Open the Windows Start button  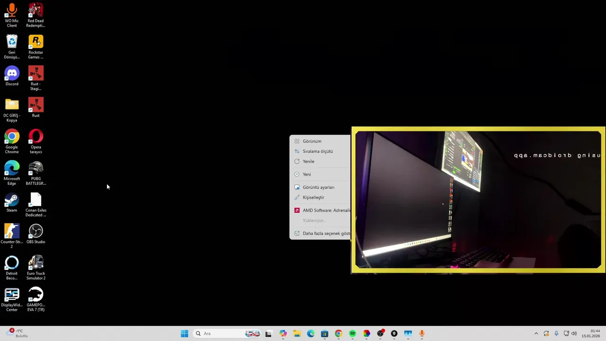[184, 333]
